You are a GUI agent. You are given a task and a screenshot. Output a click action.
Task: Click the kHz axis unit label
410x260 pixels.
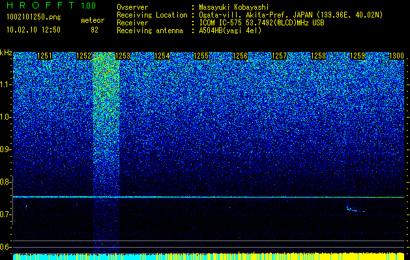tap(6, 53)
